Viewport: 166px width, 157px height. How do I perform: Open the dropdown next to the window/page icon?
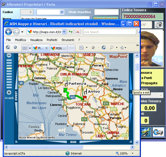(x=87, y=47)
